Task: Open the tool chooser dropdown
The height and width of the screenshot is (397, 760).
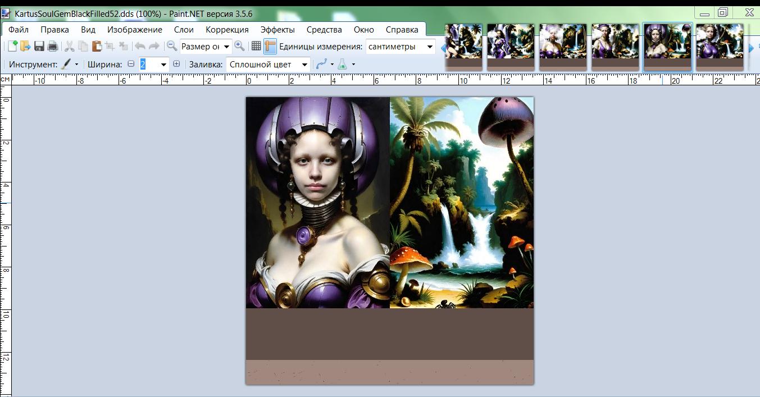Action: click(76, 65)
